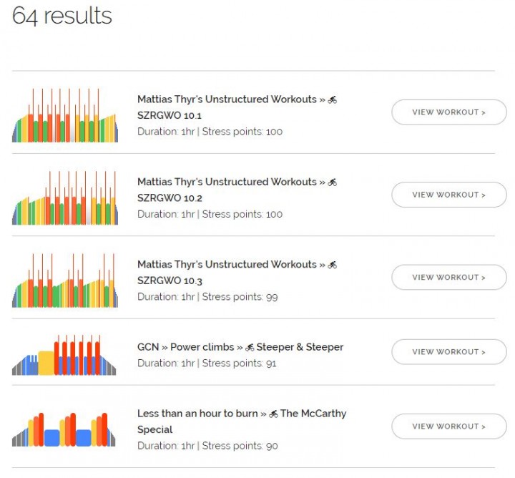Open SZRGWO 10.1 workout profile chart

[x=65, y=115]
